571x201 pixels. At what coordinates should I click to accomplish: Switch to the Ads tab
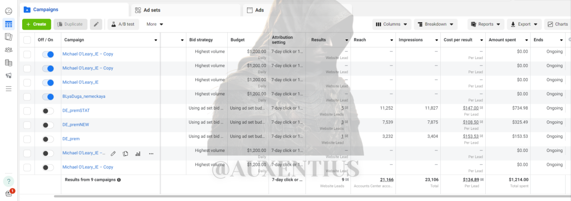[x=297, y=10]
